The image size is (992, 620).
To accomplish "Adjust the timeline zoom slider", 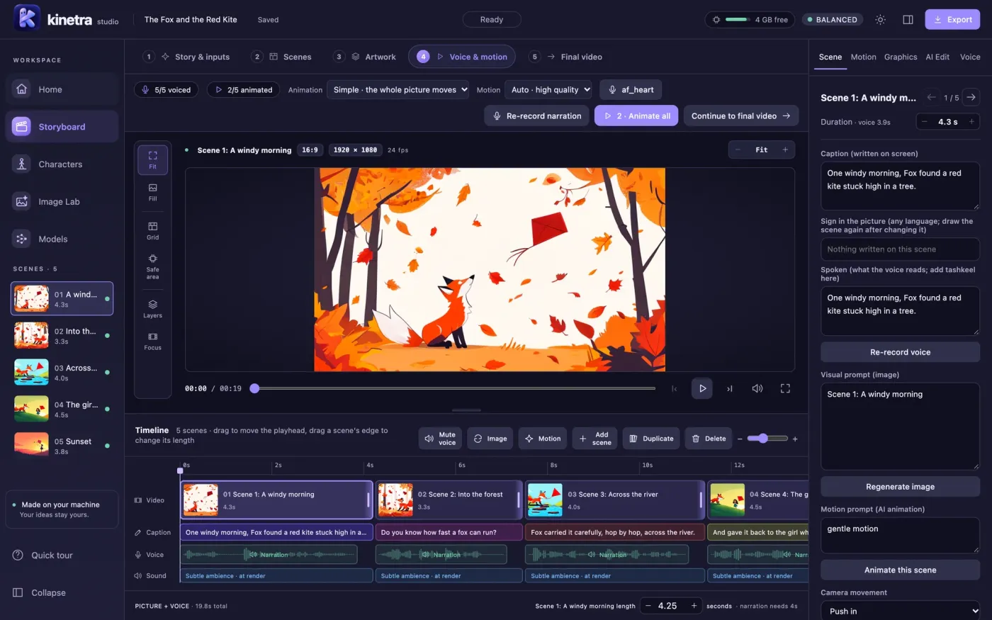I will click(x=767, y=439).
